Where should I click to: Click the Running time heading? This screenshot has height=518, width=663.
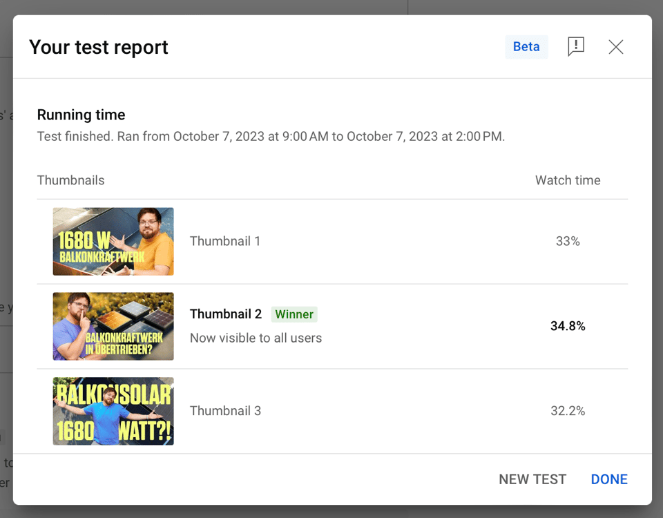[x=81, y=115]
